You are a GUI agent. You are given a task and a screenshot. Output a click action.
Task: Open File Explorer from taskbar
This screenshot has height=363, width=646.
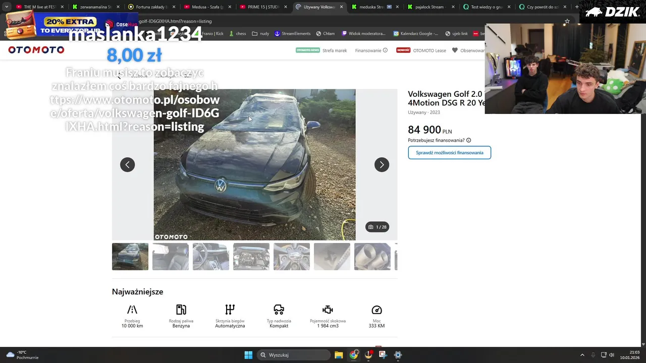click(339, 355)
